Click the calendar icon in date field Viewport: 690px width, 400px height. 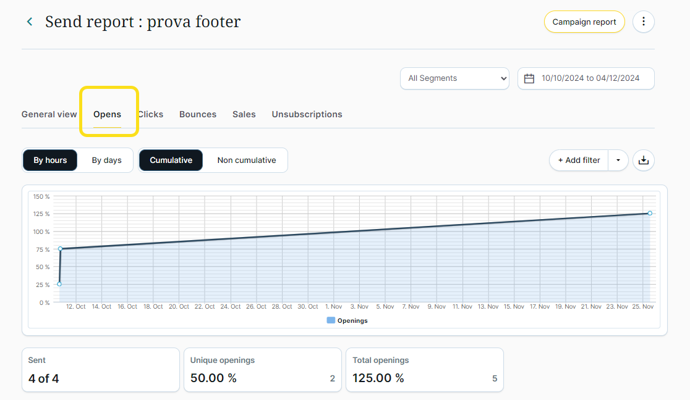(x=529, y=78)
